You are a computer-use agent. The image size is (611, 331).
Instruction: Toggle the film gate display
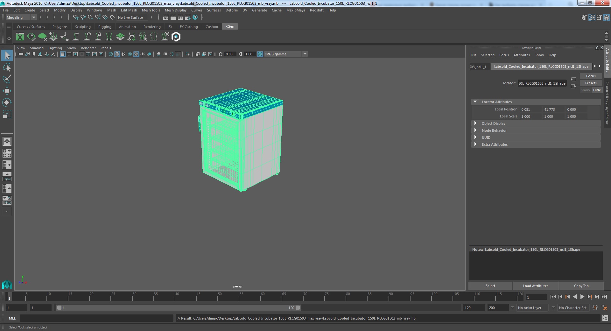pyautogui.click(x=69, y=54)
